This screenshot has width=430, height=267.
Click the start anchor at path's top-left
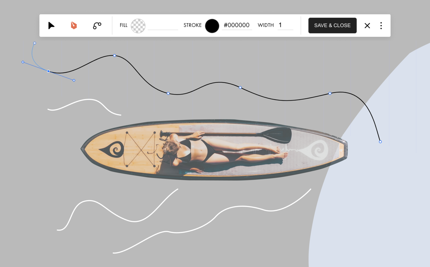point(35,43)
